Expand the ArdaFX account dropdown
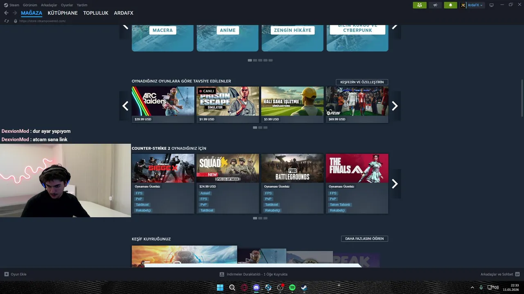Viewport: 524px width, 294px height. (481, 5)
